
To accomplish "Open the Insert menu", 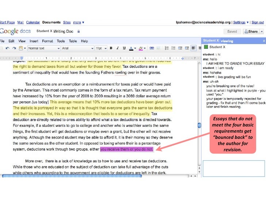I will 34,41.
